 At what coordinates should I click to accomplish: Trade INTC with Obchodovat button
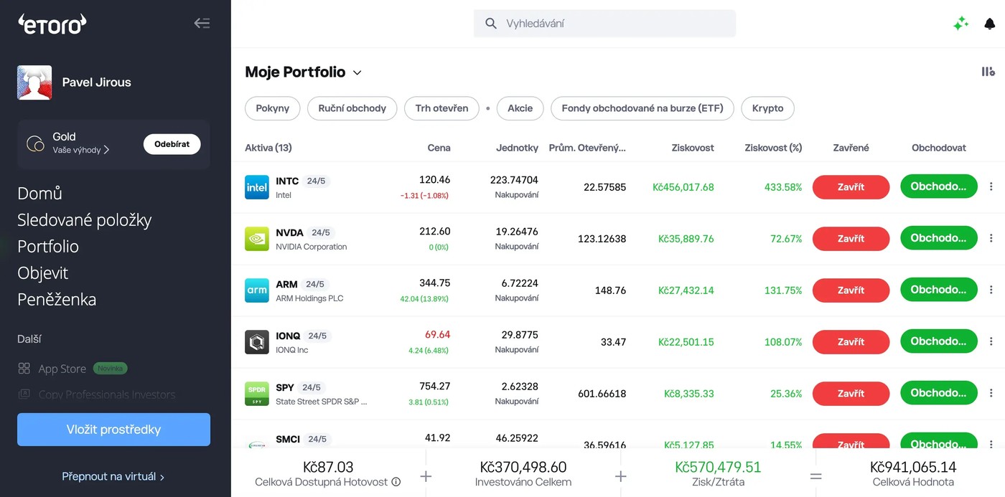pos(939,186)
